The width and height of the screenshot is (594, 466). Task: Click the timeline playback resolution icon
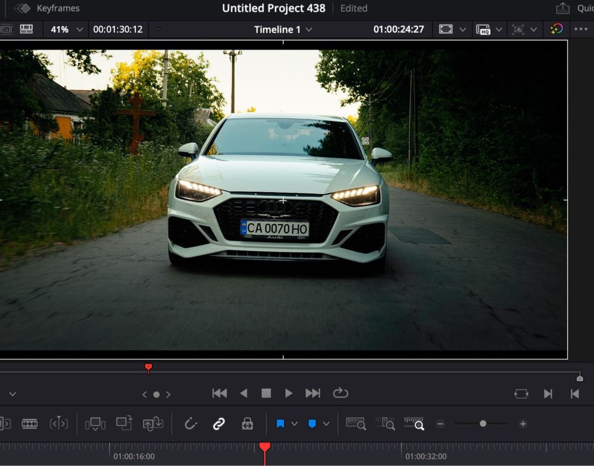click(x=518, y=30)
